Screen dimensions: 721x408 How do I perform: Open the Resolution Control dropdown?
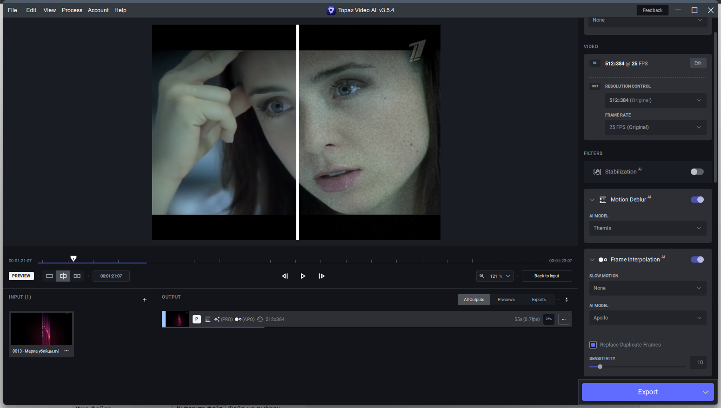655,100
